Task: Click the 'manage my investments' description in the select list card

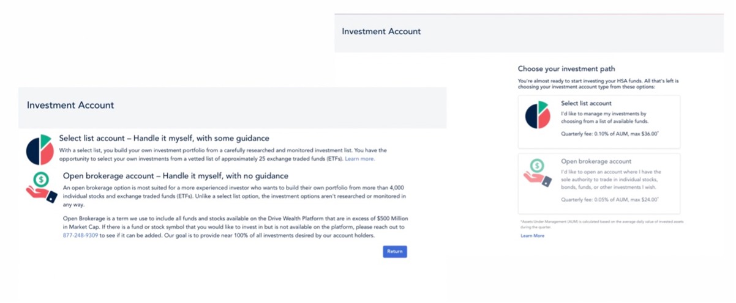Action: pos(603,117)
